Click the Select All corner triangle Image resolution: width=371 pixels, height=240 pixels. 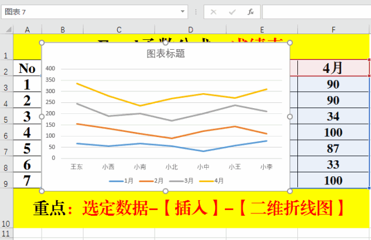6,29
